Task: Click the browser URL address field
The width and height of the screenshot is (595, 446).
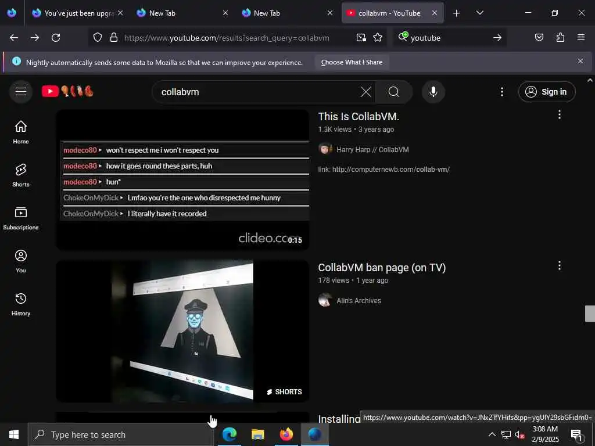Action: (227, 38)
